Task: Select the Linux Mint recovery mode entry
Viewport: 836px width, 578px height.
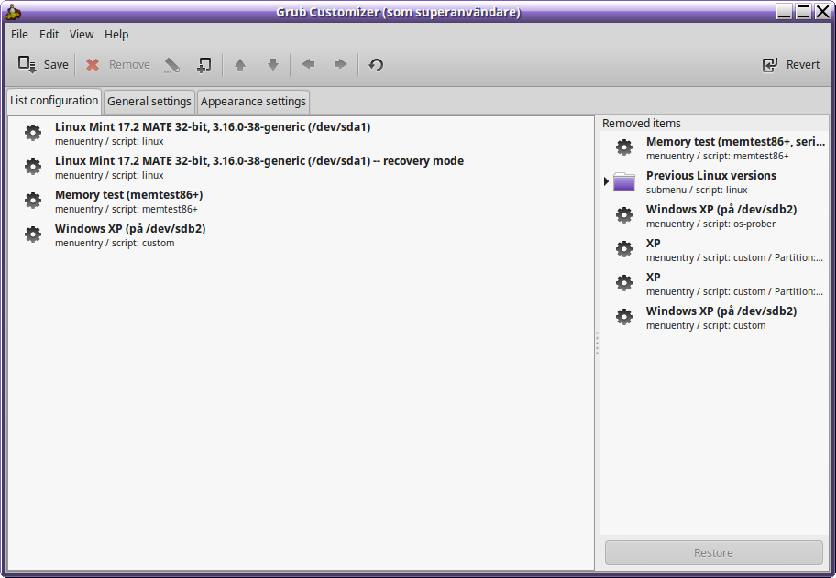Action: tap(301, 168)
